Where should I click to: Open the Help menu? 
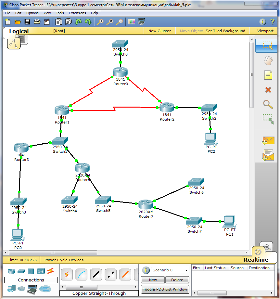pyautogui.click(x=94, y=13)
